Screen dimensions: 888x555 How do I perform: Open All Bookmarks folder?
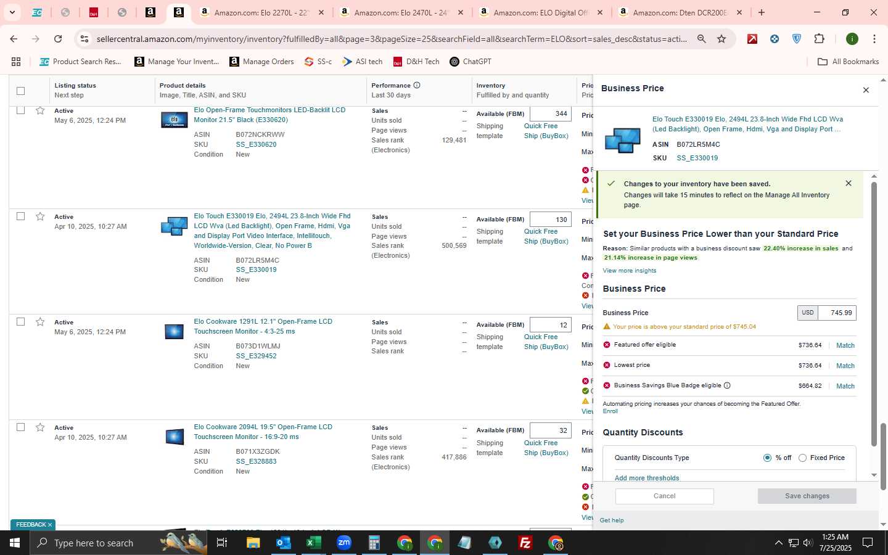click(848, 62)
